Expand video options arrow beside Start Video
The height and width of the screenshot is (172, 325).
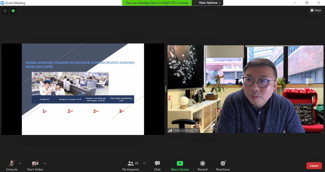click(x=45, y=163)
